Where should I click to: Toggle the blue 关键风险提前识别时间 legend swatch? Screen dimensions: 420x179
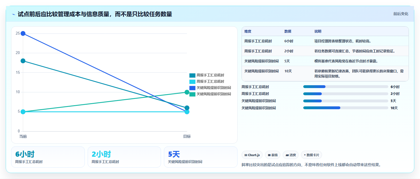pyautogui.click(x=192, y=88)
